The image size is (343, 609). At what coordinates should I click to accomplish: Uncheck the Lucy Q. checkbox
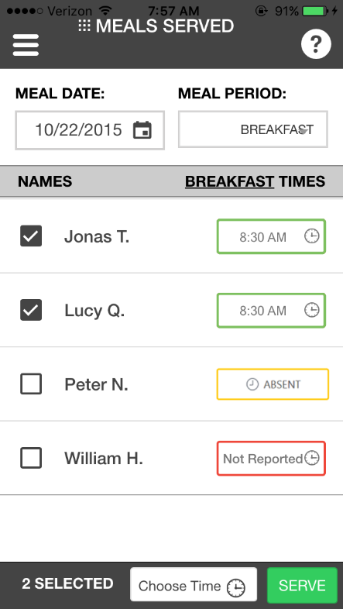31,310
